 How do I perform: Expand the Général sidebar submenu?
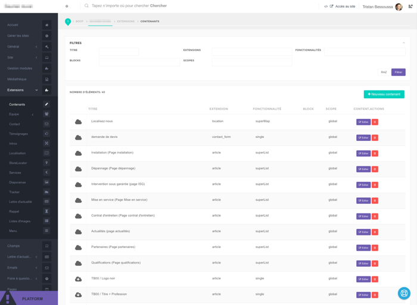pyautogui.click(x=36, y=47)
